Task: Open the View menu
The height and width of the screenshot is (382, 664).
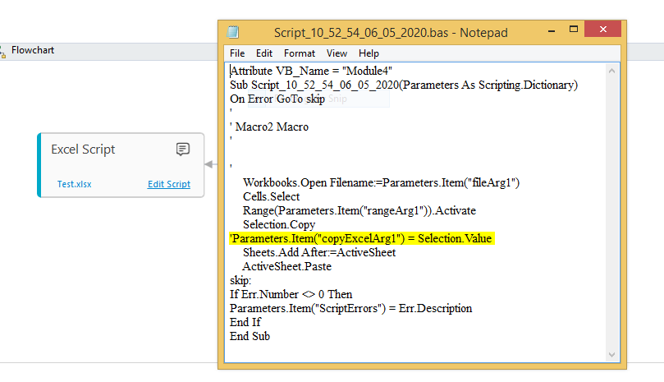Action: [x=337, y=53]
